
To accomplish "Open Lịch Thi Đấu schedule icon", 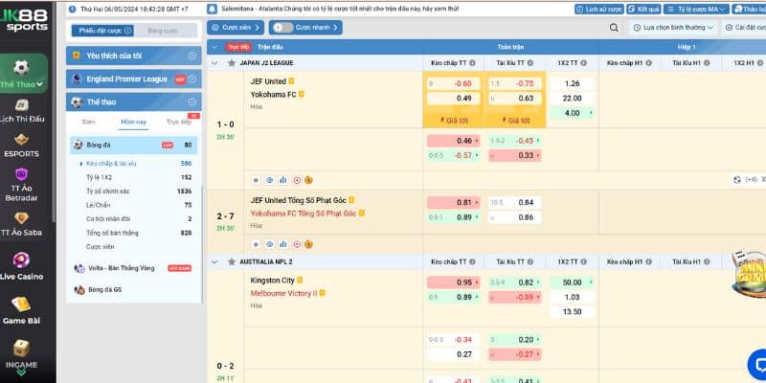I will point(28,107).
